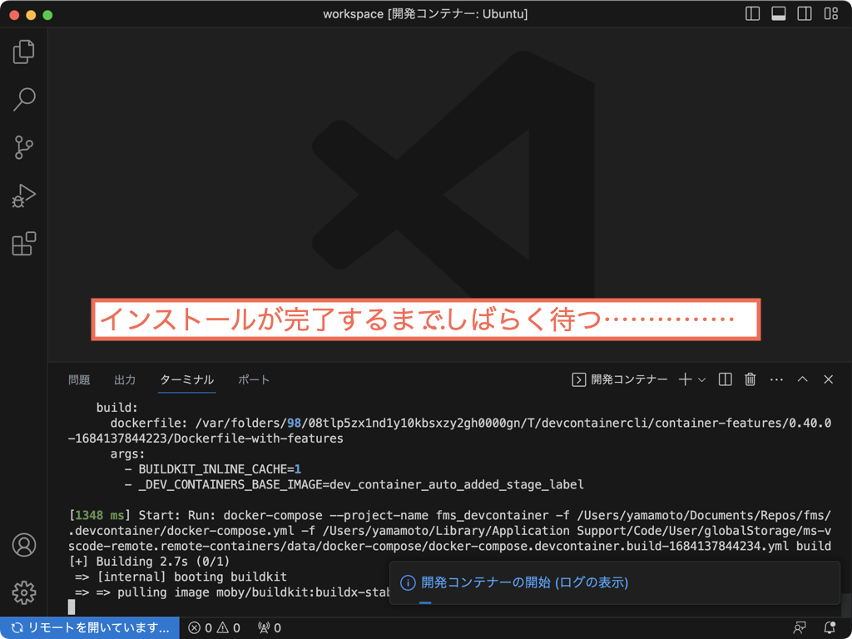This screenshot has height=639, width=852.
Task: Click the 'Dockerfile-with-features' path text
Action: (259, 438)
